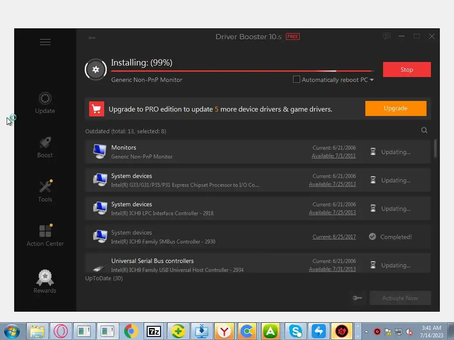The height and width of the screenshot is (340, 454).
Task: Click the hourglass icon on Monitors row
Action: [x=373, y=151]
